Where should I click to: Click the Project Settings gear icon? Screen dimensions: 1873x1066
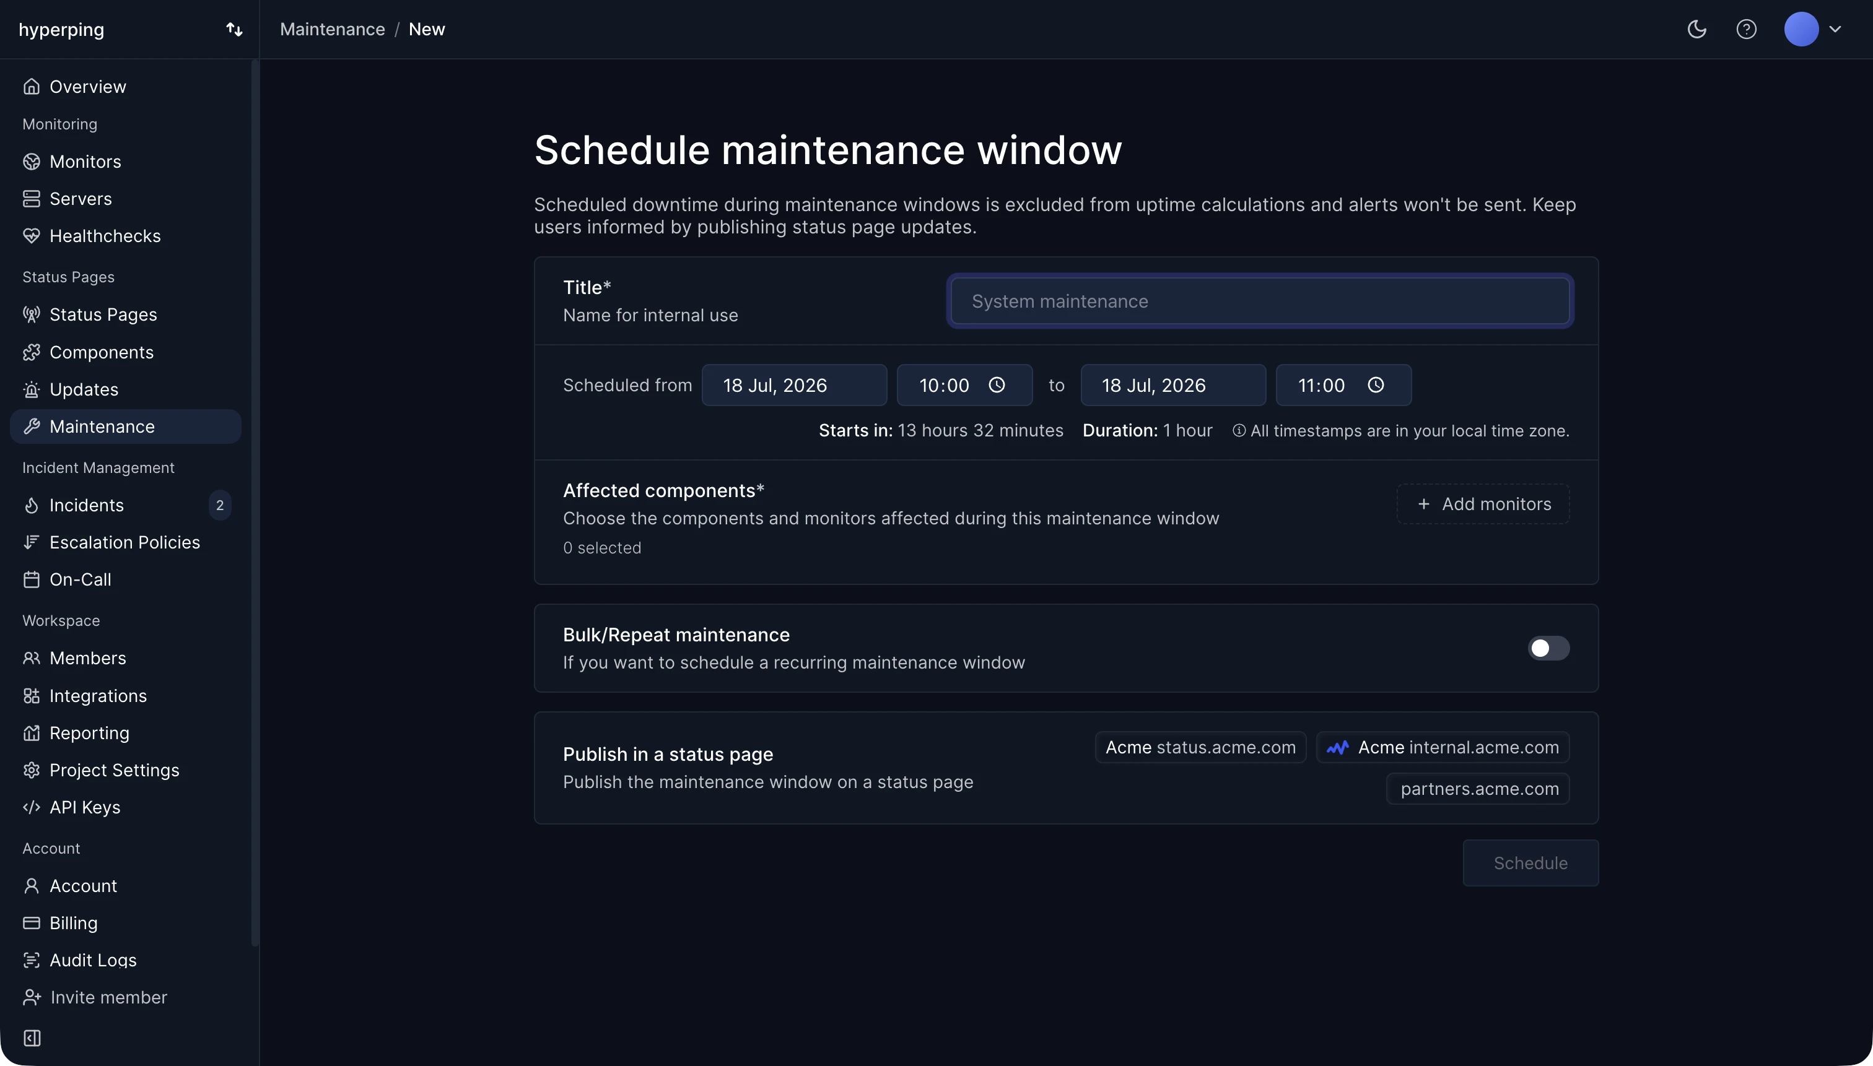coord(32,770)
